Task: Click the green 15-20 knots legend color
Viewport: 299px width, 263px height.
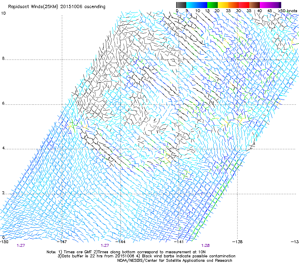Action: coord(213,5)
